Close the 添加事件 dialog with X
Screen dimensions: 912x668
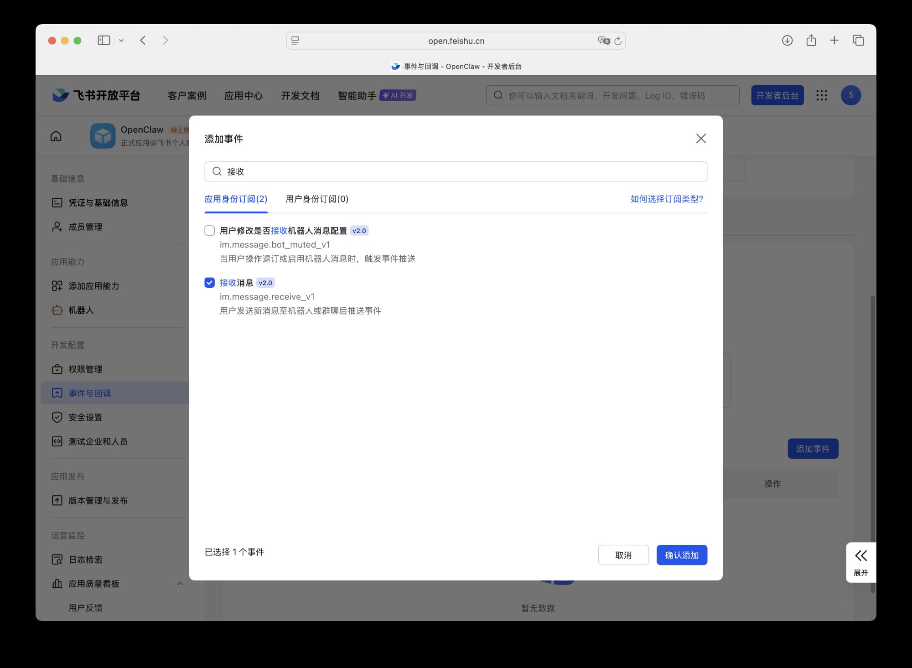(x=701, y=139)
